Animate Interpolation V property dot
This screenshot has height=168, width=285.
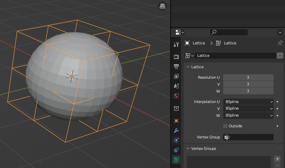277,109
